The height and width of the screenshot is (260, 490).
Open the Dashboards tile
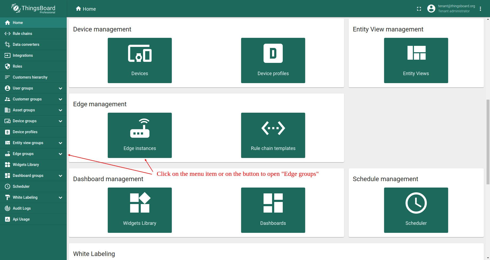coord(273,210)
